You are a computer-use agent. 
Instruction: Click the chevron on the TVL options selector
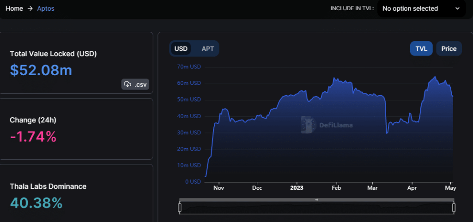point(457,8)
